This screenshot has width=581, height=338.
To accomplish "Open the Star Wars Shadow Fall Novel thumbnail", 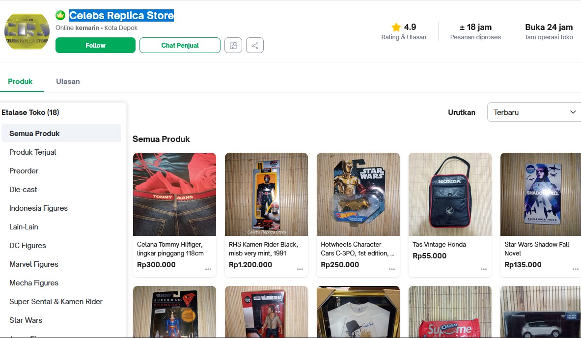I will (x=541, y=194).
